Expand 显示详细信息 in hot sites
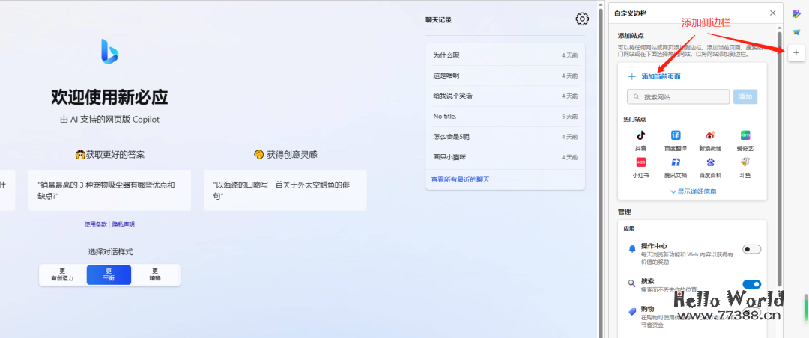The width and height of the screenshot is (809, 338). (x=693, y=191)
